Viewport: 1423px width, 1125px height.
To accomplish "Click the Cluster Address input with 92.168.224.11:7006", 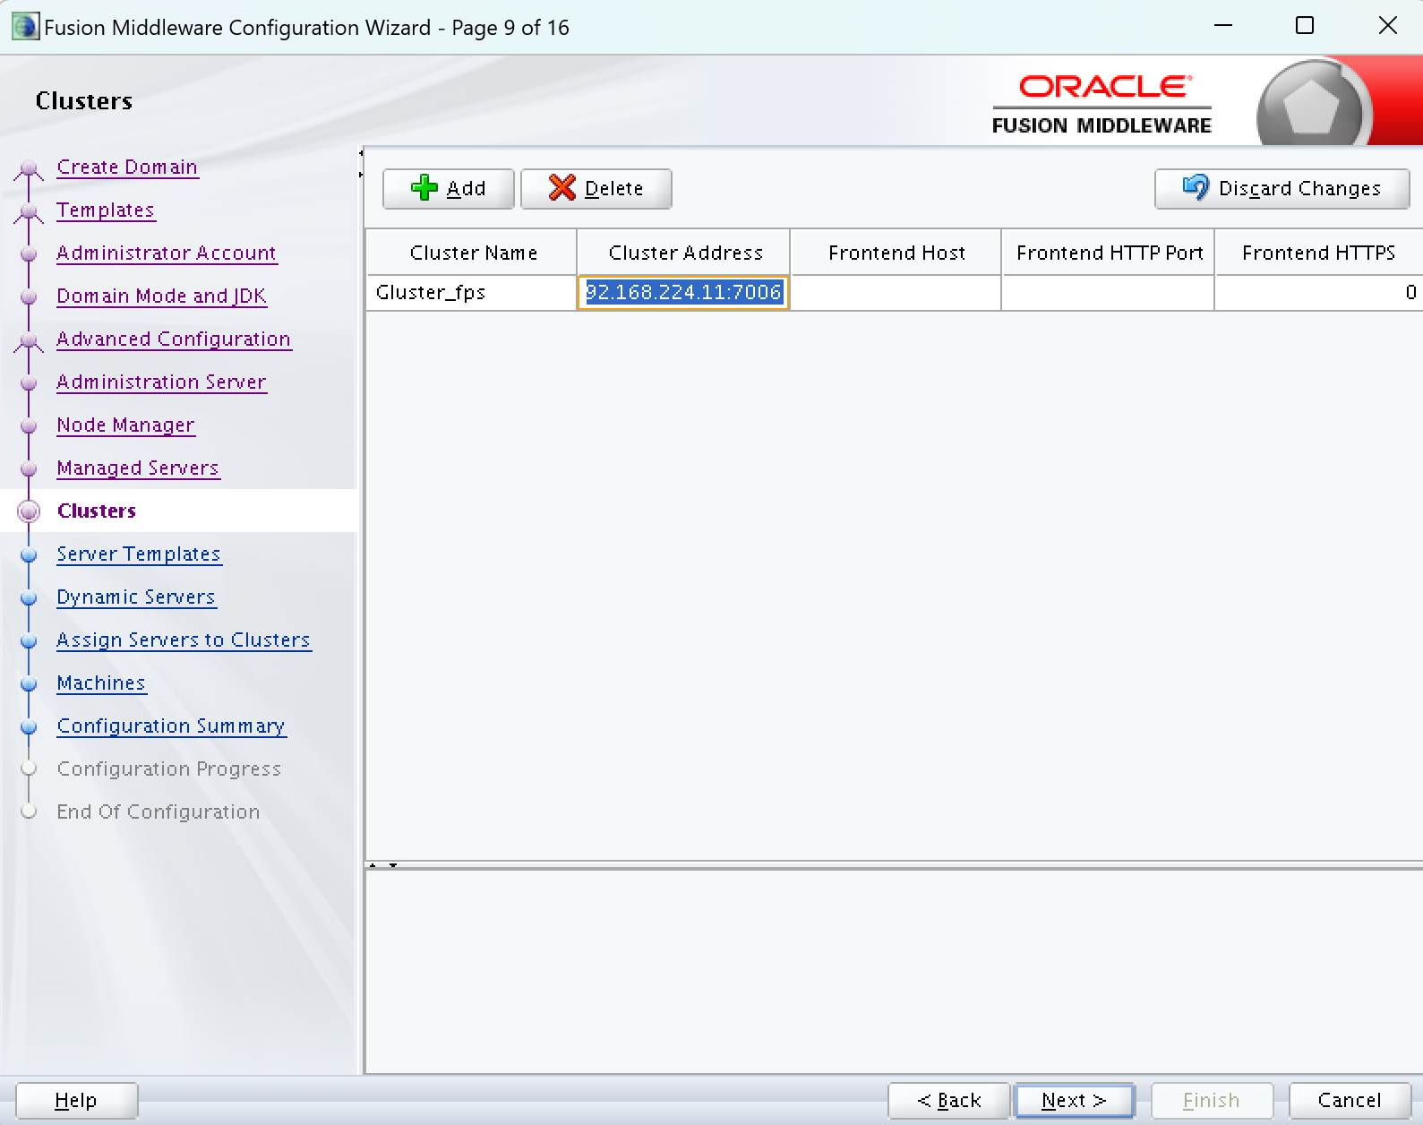I will point(683,293).
